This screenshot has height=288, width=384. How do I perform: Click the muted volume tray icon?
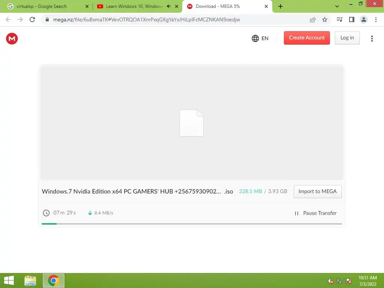[330, 281]
